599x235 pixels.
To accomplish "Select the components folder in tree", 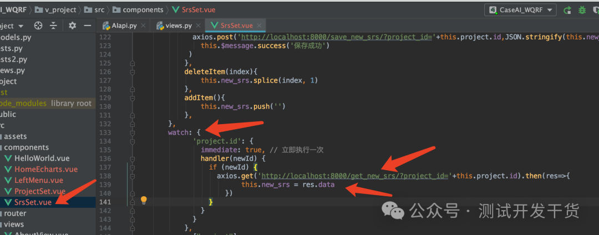I will click(x=26, y=147).
